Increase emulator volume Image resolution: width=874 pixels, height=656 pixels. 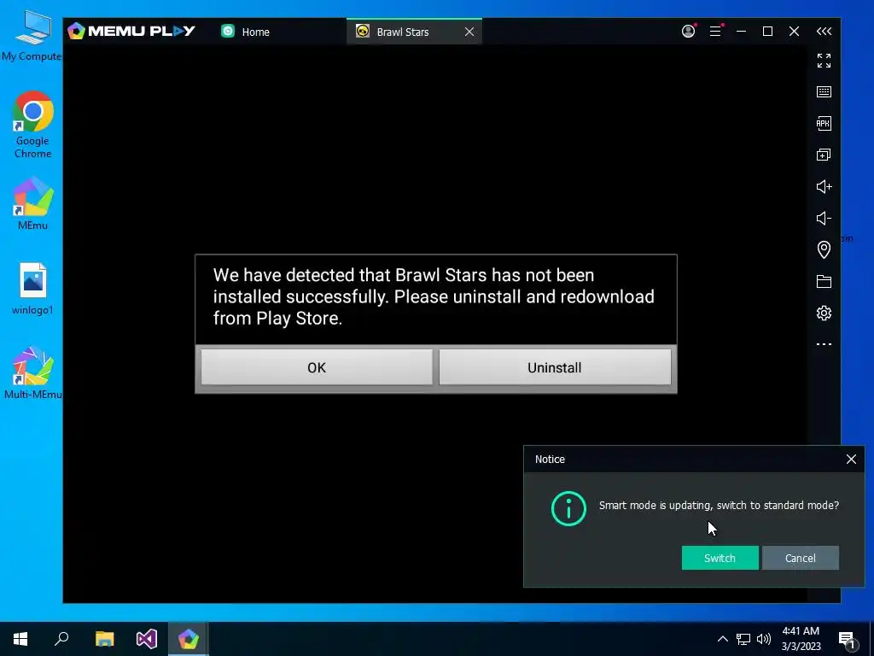824,186
